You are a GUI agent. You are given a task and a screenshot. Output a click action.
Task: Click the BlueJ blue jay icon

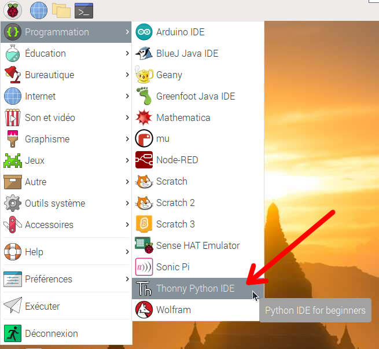pos(144,53)
